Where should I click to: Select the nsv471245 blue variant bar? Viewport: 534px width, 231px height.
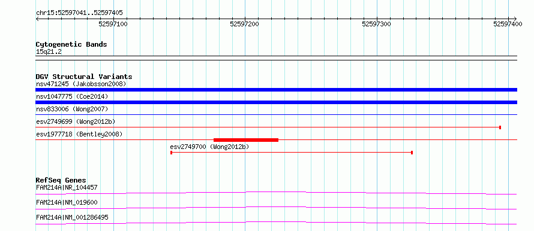click(x=276, y=90)
